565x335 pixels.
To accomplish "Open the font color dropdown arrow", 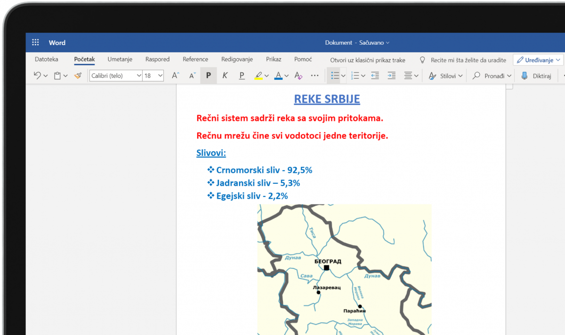I will point(286,75).
